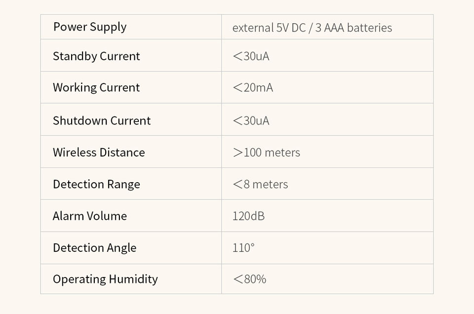The width and height of the screenshot is (474, 314).
Task: Click the Detection Range label
Action: pyautogui.click(x=96, y=184)
